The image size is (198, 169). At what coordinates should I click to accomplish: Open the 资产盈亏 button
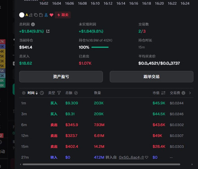point(61,77)
